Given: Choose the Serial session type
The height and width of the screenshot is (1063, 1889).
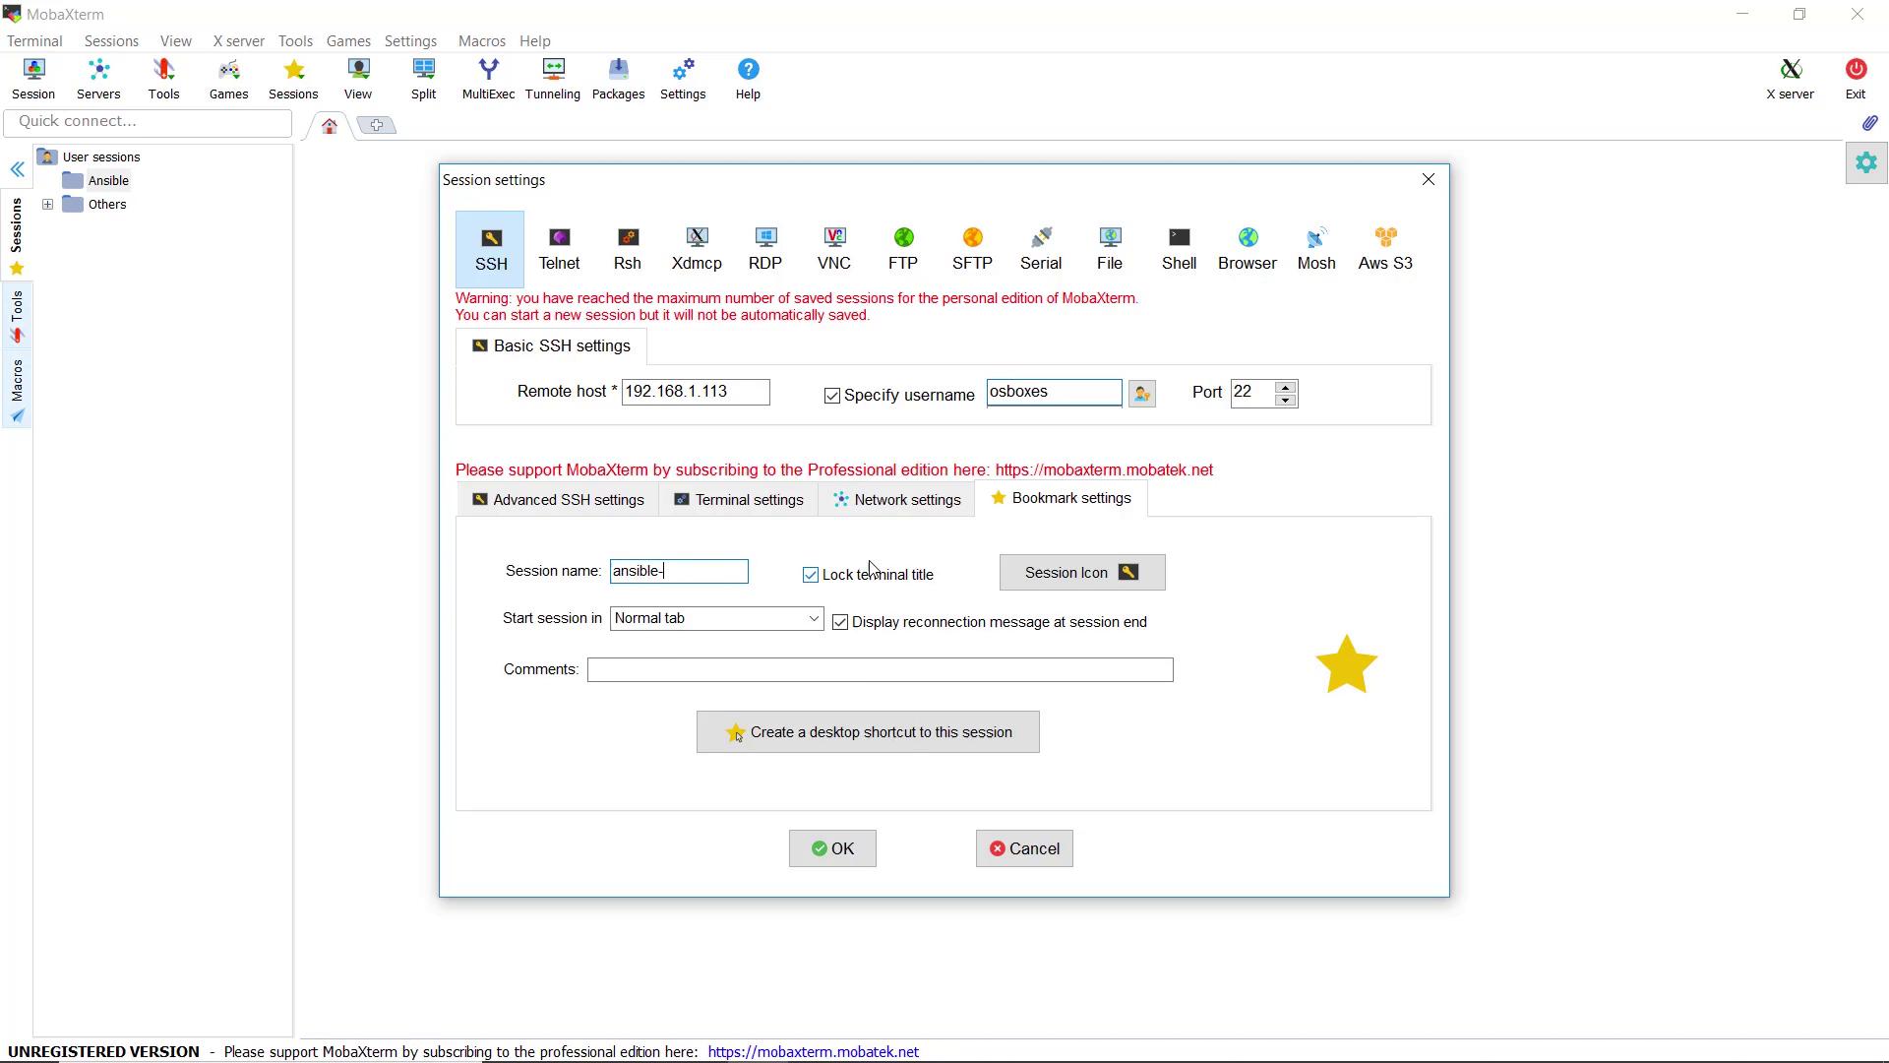Looking at the screenshot, I should 1040,248.
